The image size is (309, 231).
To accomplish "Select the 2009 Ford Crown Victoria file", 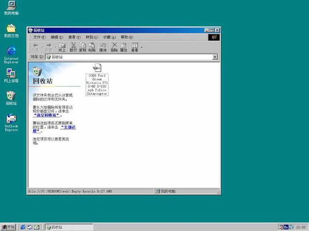I will click(97, 79).
